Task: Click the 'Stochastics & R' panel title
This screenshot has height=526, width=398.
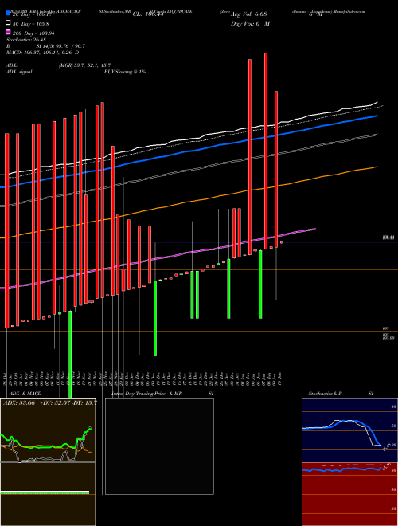Action: click(325, 394)
